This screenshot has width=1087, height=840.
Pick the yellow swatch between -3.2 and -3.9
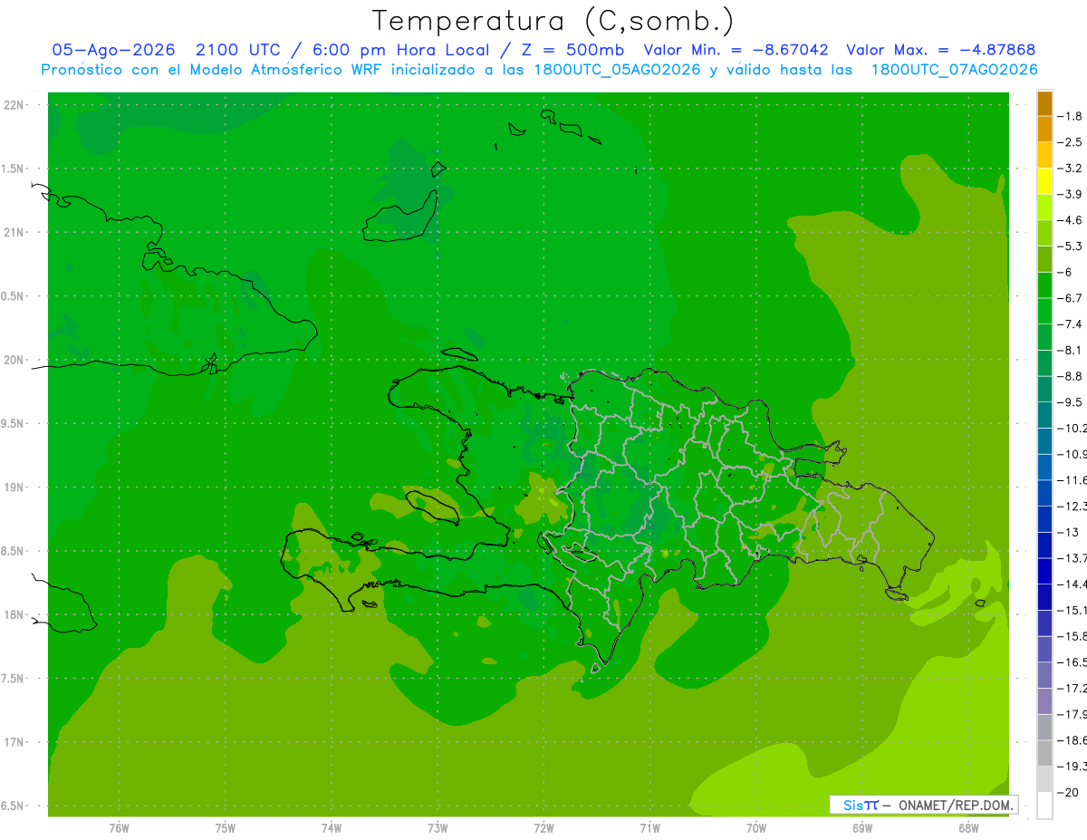coord(1044,181)
